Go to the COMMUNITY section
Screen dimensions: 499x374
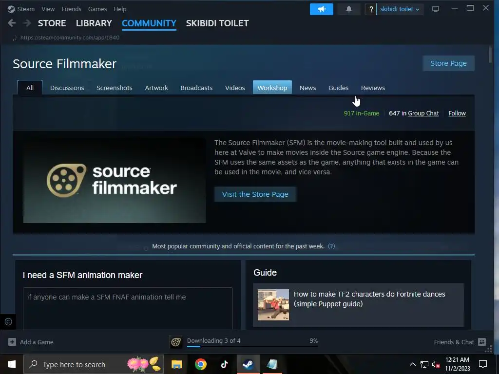coord(149,23)
